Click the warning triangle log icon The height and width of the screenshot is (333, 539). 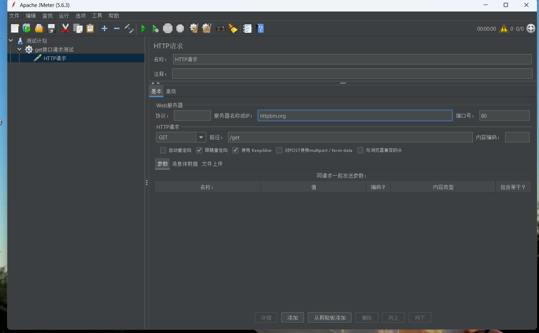(x=504, y=29)
